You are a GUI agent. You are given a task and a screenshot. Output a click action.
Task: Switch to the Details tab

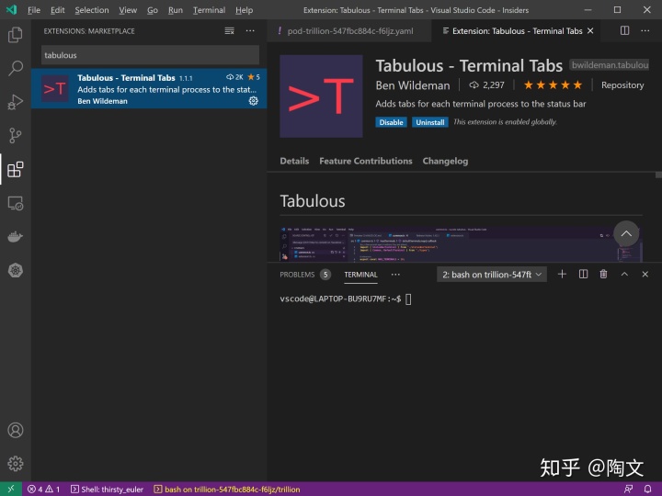[294, 161]
